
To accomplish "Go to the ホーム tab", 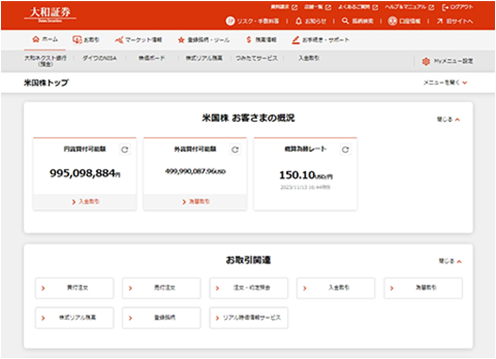I will pyautogui.click(x=45, y=40).
